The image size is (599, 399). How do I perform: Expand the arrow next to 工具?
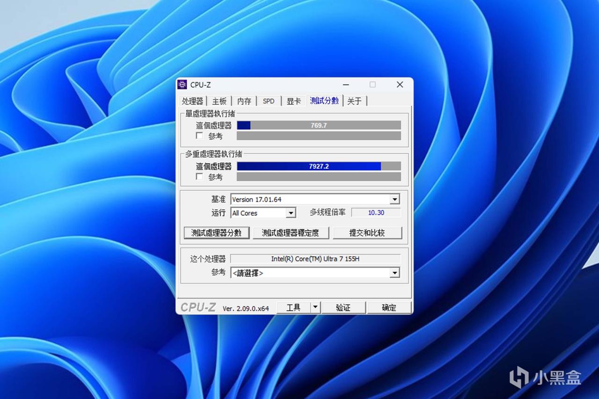(x=315, y=307)
